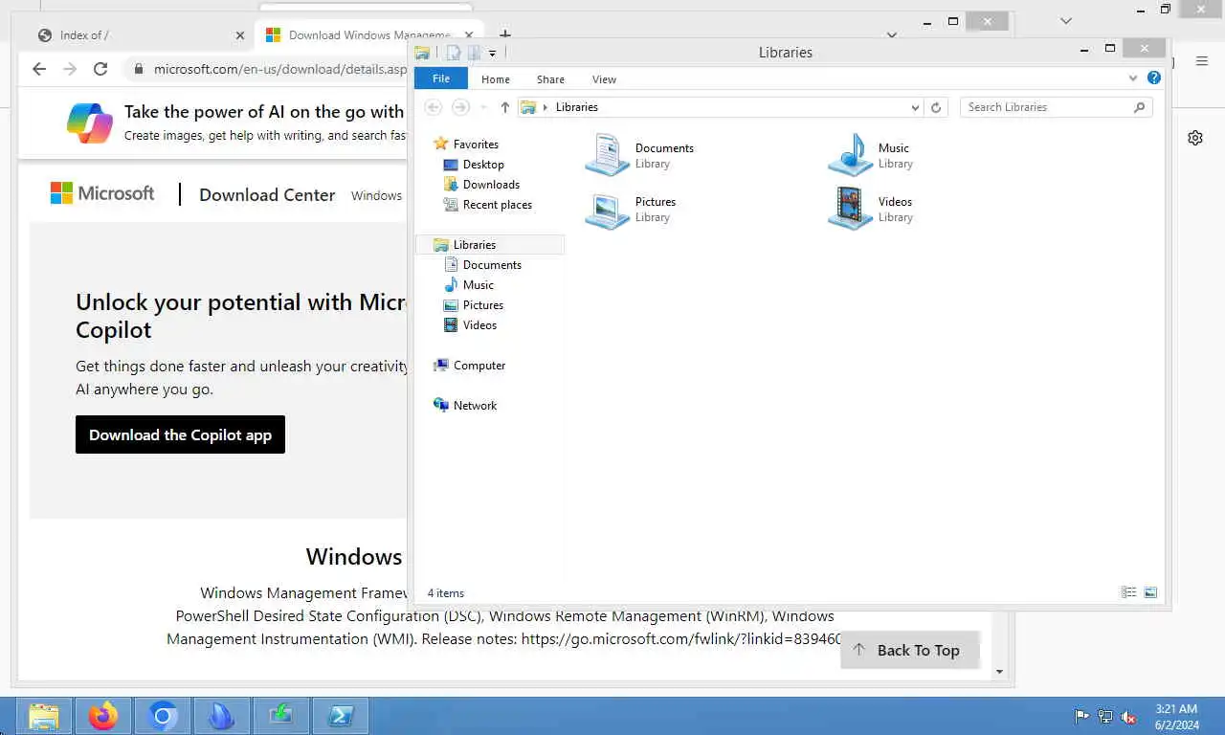Select the Download Windows Management browser tab
The width and height of the screenshot is (1225, 735).
369,35
